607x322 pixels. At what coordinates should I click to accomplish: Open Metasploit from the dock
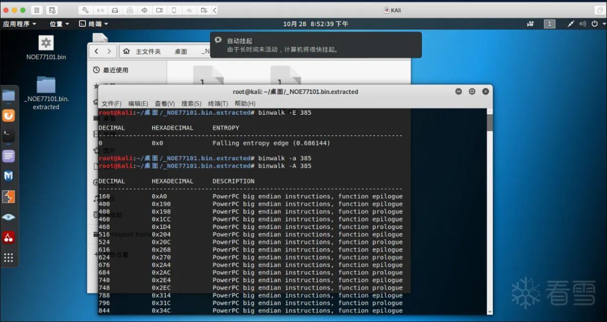(x=9, y=176)
